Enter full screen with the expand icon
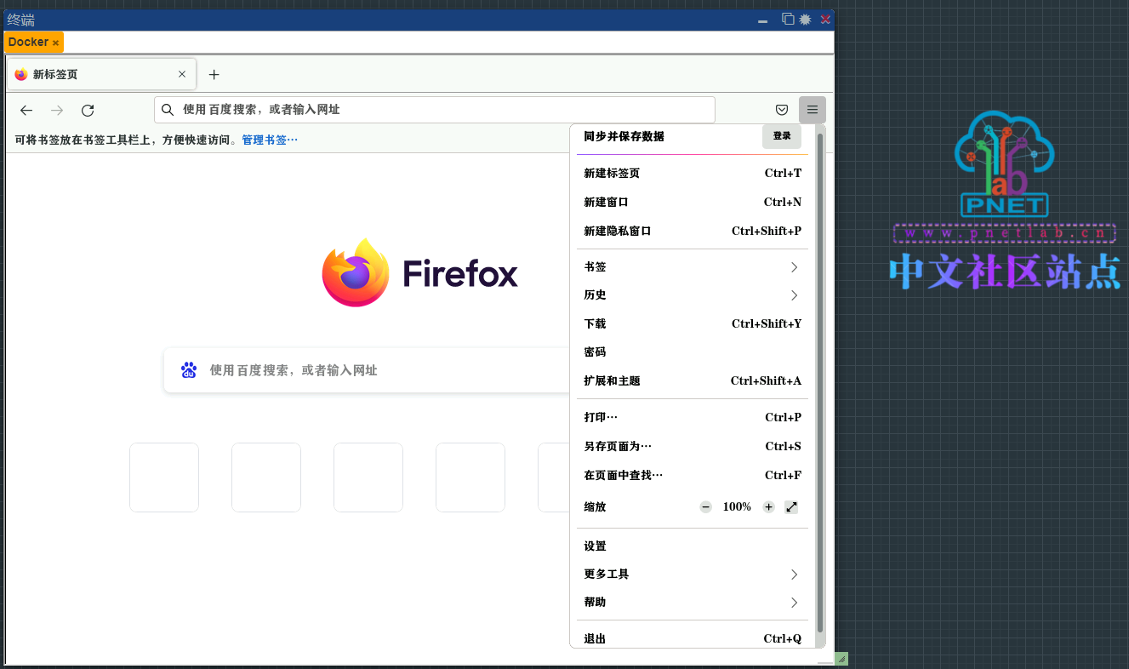The image size is (1129, 669). pos(791,507)
